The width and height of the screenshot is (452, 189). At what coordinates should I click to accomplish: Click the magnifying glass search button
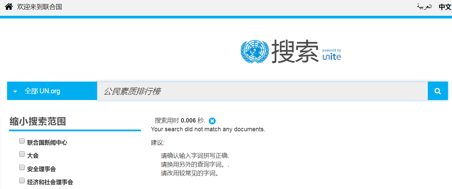point(438,91)
